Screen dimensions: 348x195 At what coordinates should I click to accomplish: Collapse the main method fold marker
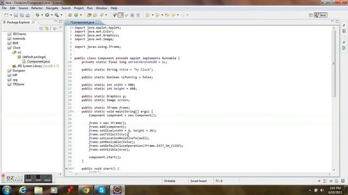click(73, 112)
